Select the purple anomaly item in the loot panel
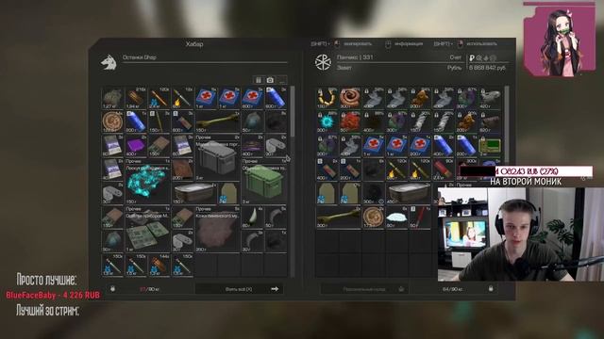 (253, 146)
